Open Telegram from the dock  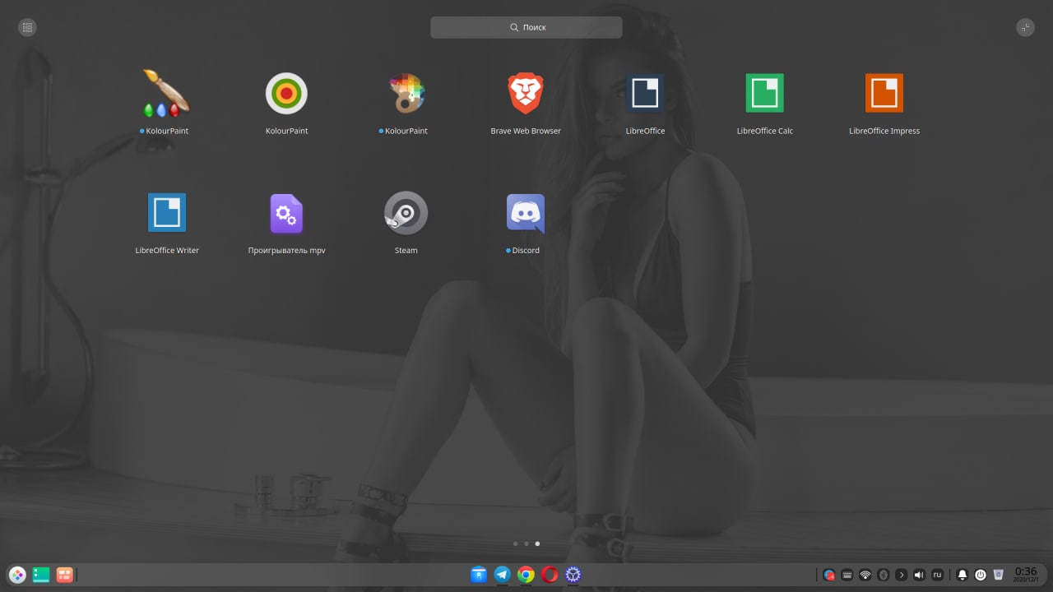[x=503, y=575]
